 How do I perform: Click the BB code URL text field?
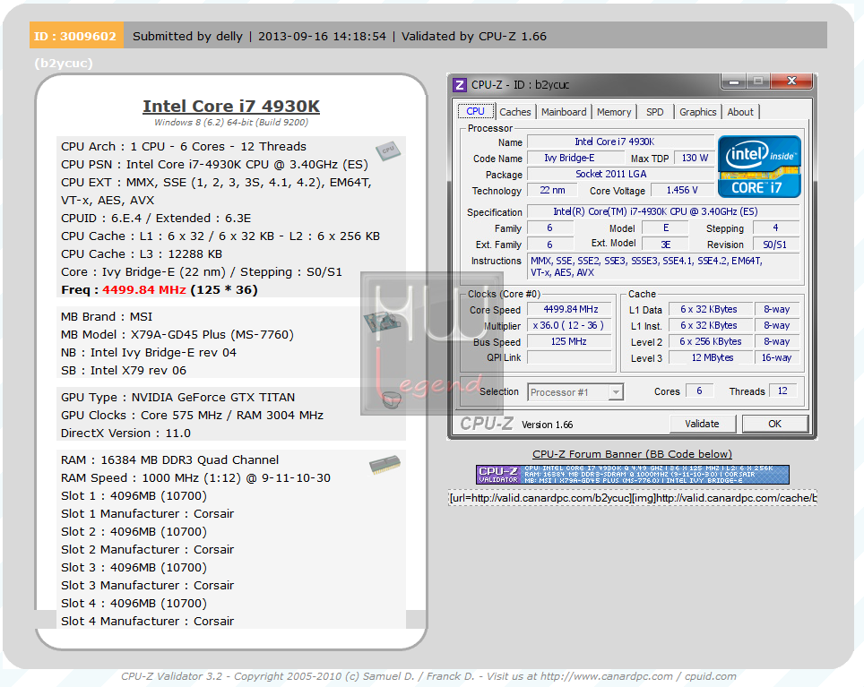click(633, 498)
